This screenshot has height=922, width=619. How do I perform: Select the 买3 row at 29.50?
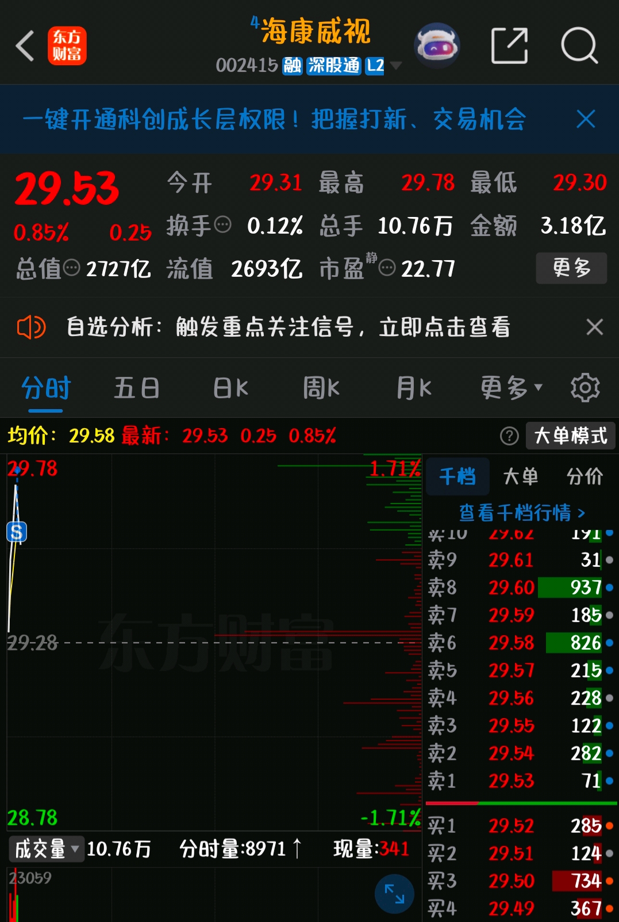(x=521, y=881)
